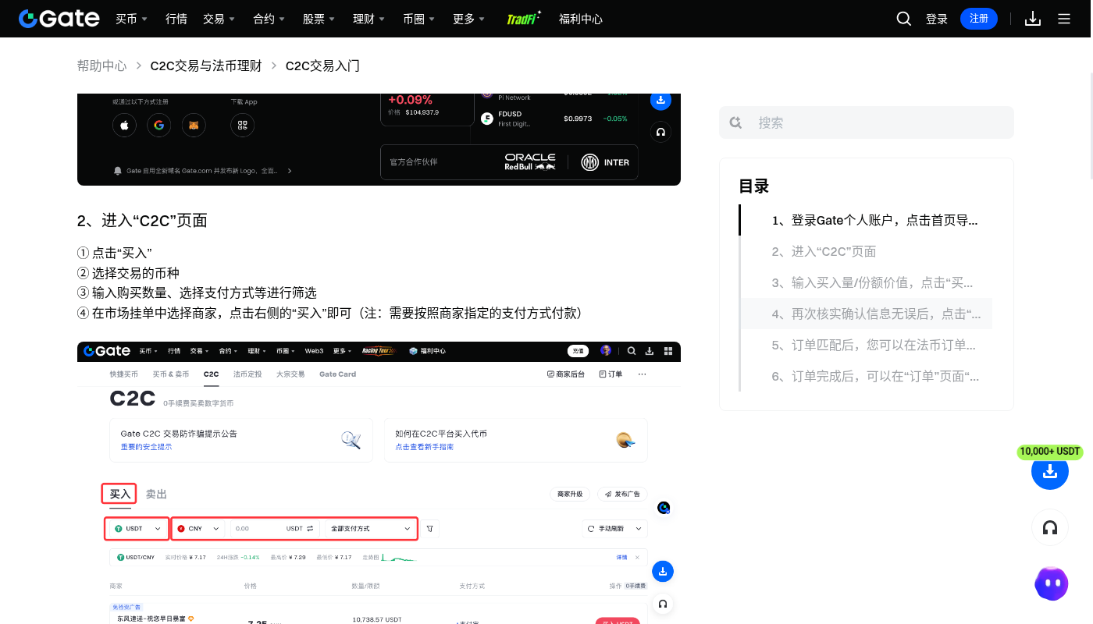Click the blue 注册 button

pos(979,19)
